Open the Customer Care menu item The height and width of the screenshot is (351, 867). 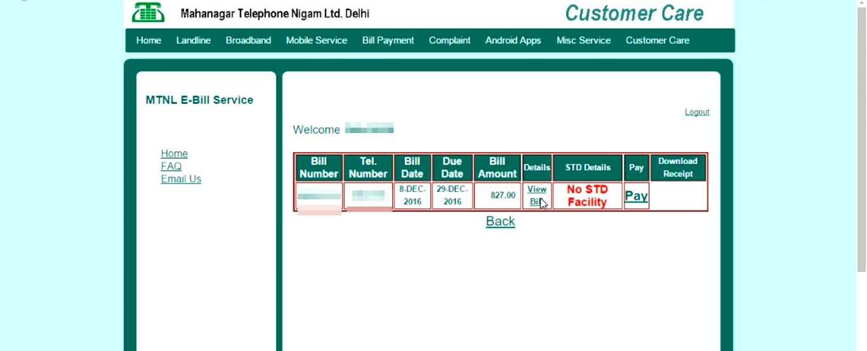[658, 41]
